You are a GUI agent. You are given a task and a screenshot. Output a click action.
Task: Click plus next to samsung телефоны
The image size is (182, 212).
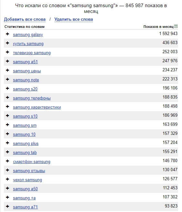(7, 97)
